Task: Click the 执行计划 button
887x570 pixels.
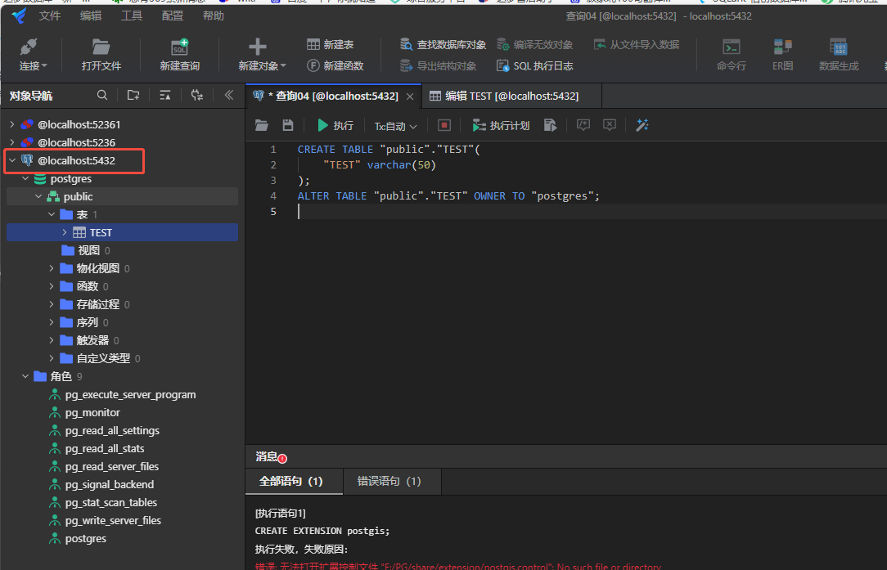Action: (501, 125)
